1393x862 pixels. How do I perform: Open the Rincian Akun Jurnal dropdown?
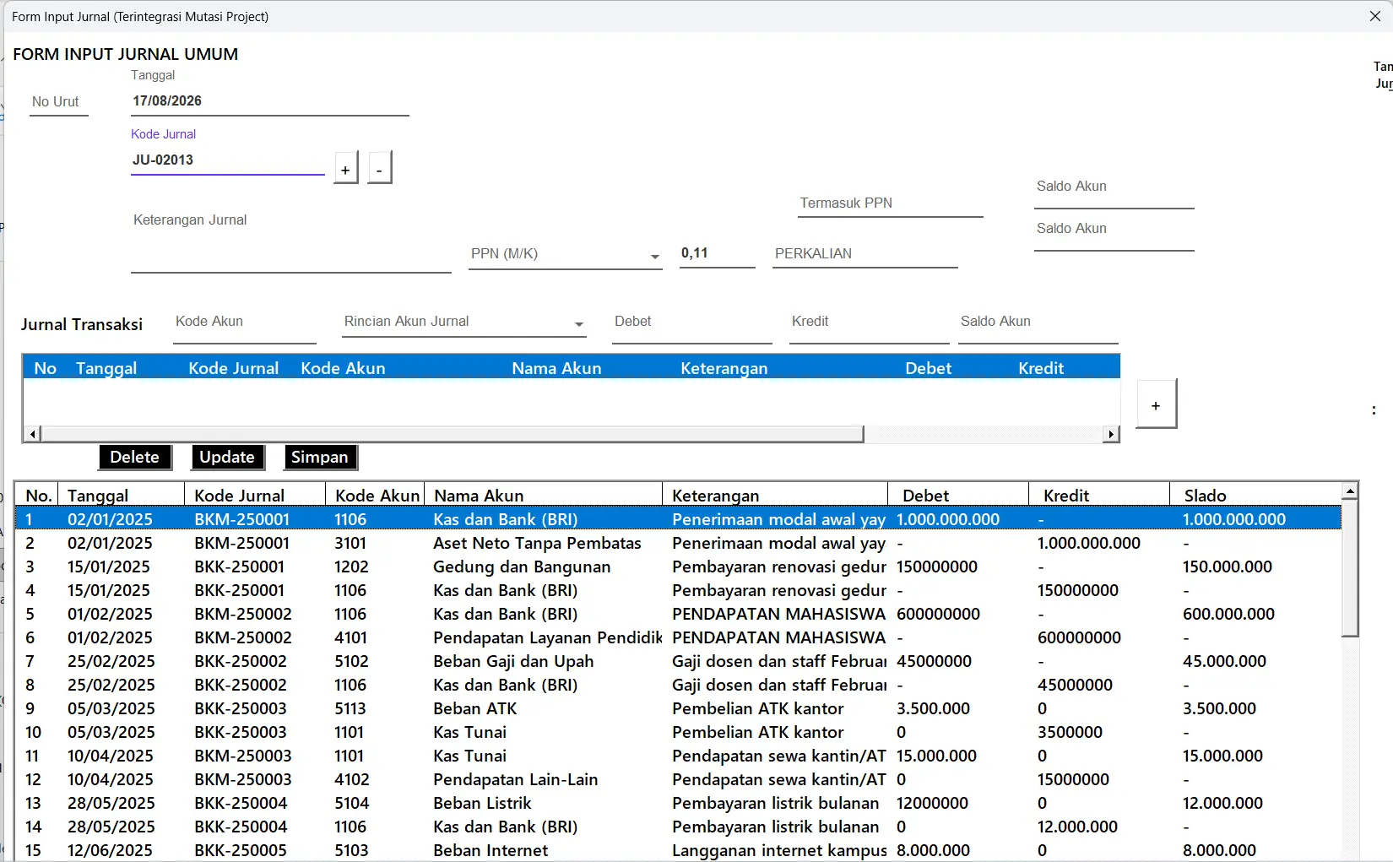click(x=578, y=323)
